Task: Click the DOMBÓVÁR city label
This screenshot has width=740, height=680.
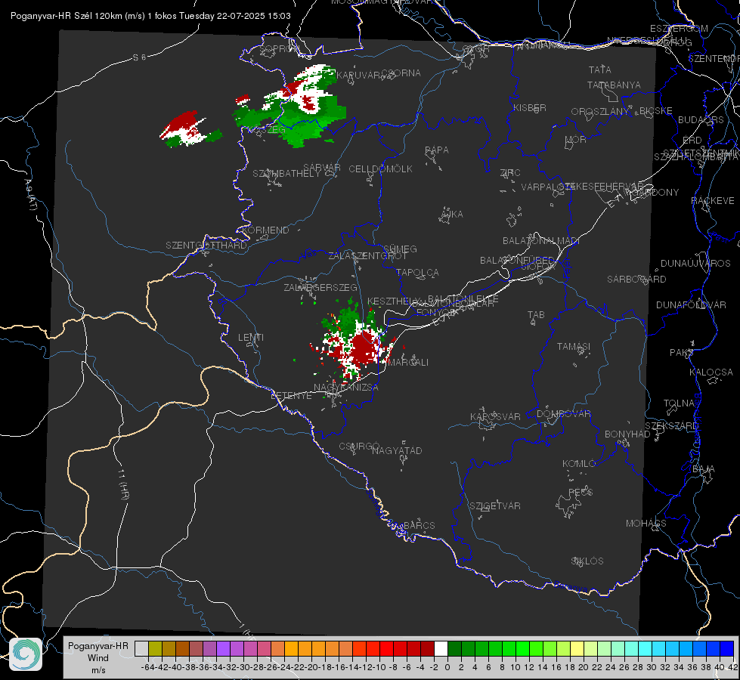Action: coord(563,414)
